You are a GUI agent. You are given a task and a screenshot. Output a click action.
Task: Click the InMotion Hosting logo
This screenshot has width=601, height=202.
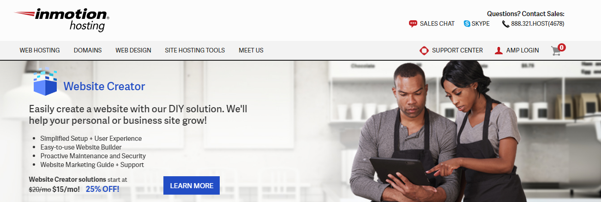click(62, 20)
